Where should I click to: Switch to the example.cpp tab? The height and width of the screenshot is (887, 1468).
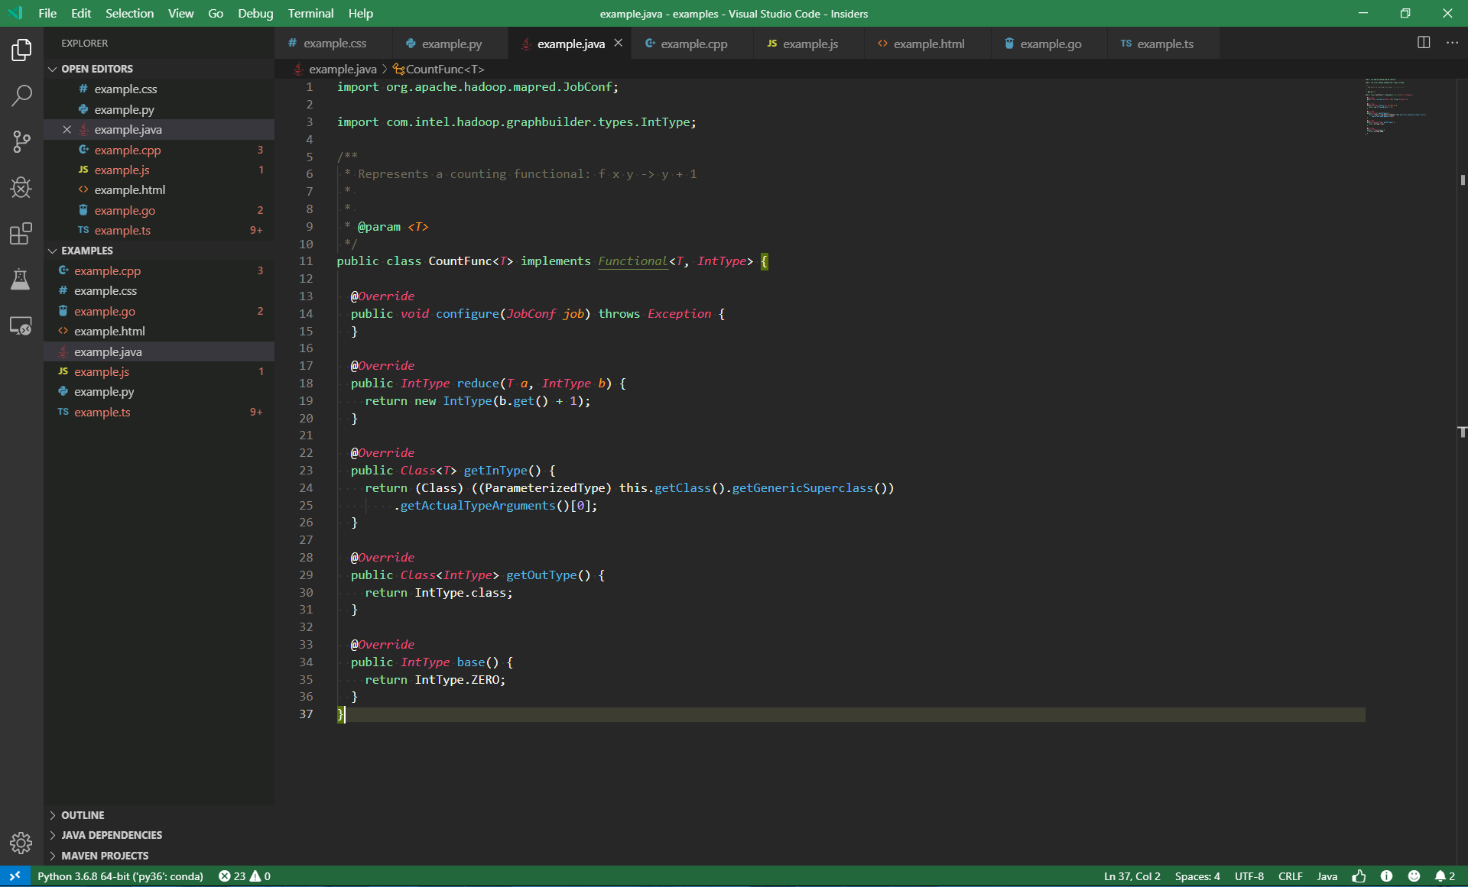pos(693,44)
